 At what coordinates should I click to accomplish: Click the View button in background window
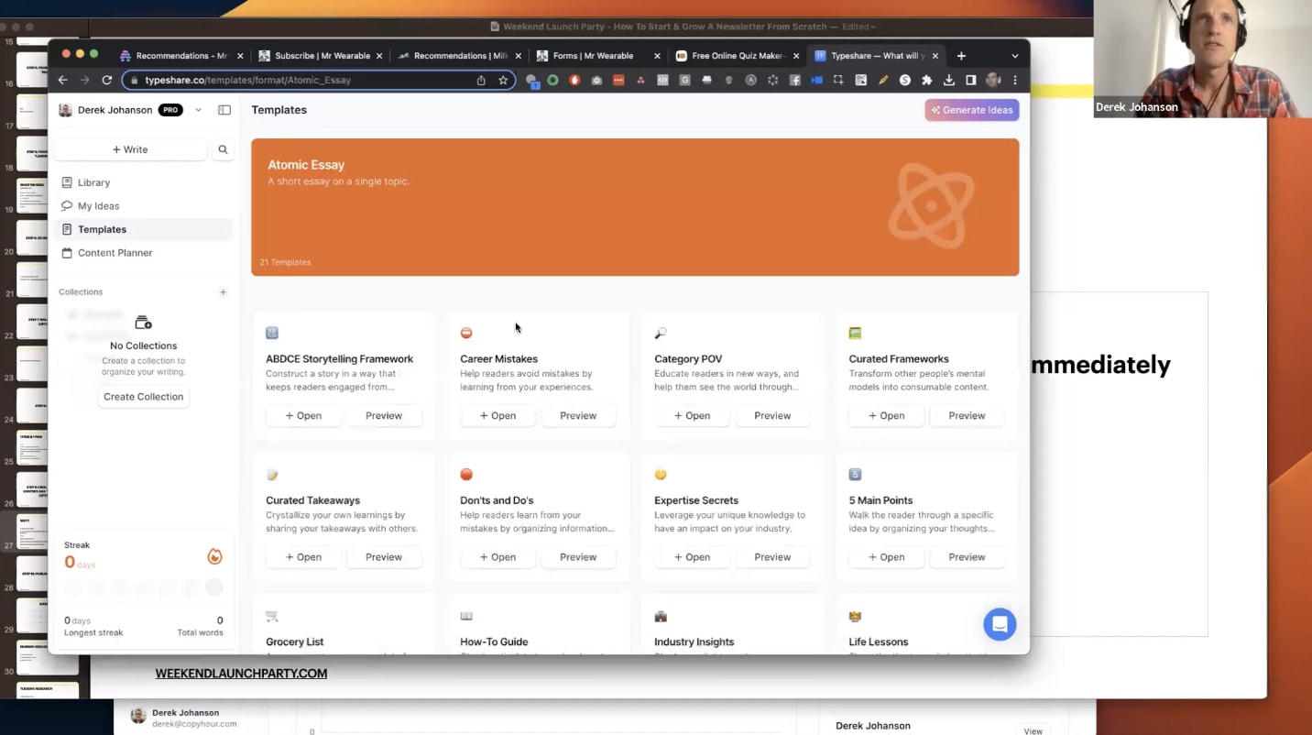click(1033, 731)
